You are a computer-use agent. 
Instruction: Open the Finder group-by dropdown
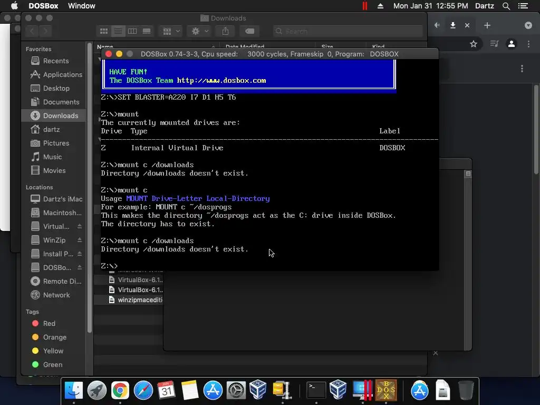(x=171, y=31)
